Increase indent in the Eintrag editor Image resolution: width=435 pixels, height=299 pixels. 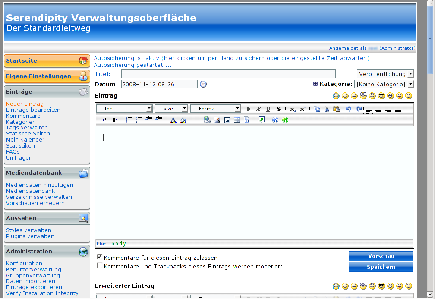click(x=159, y=120)
